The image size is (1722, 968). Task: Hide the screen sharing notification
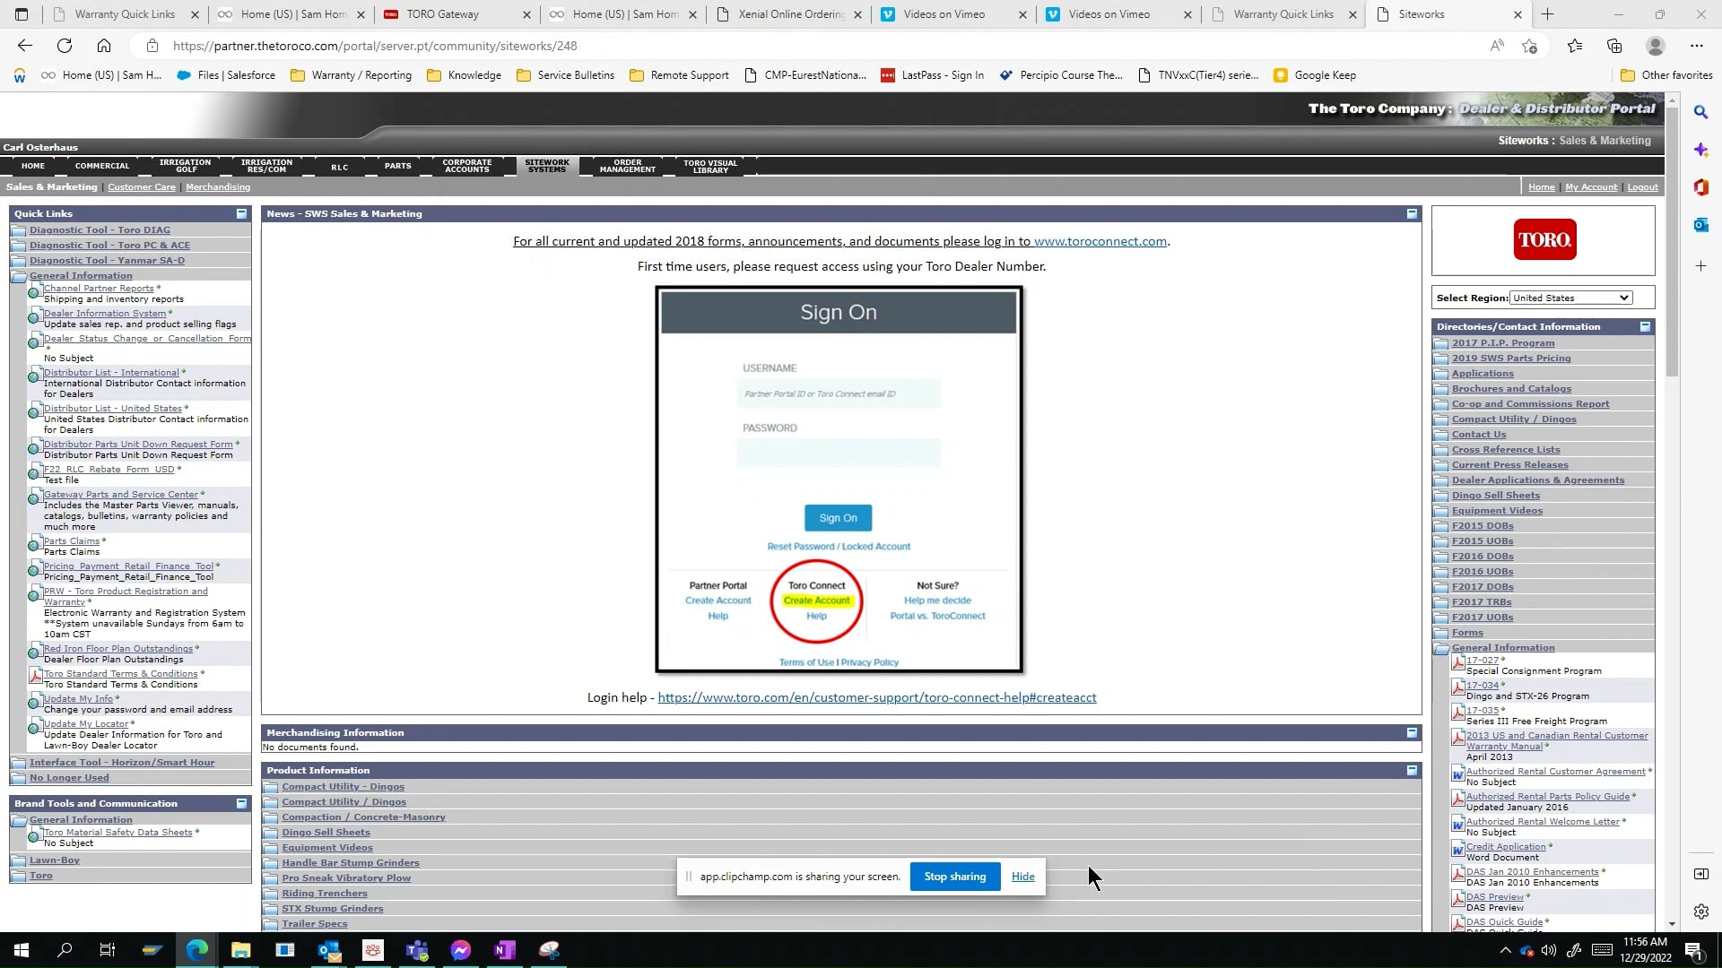(x=1022, y=877)
